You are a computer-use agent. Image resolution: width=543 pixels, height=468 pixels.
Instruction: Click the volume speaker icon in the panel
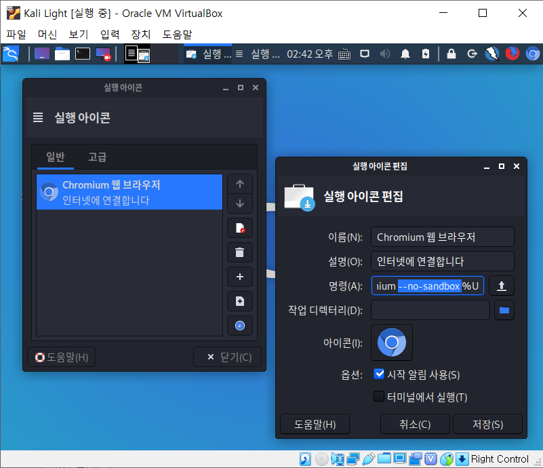pyautogui.click(x=385, y=54)
